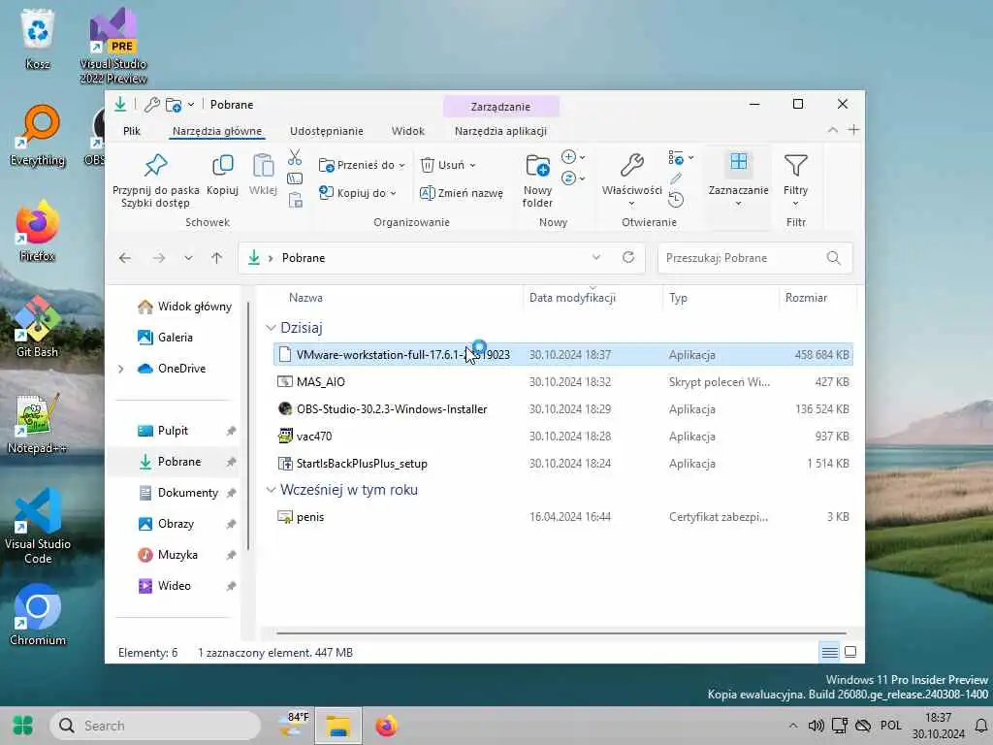Click the Kopiuj copy icon

222,165
